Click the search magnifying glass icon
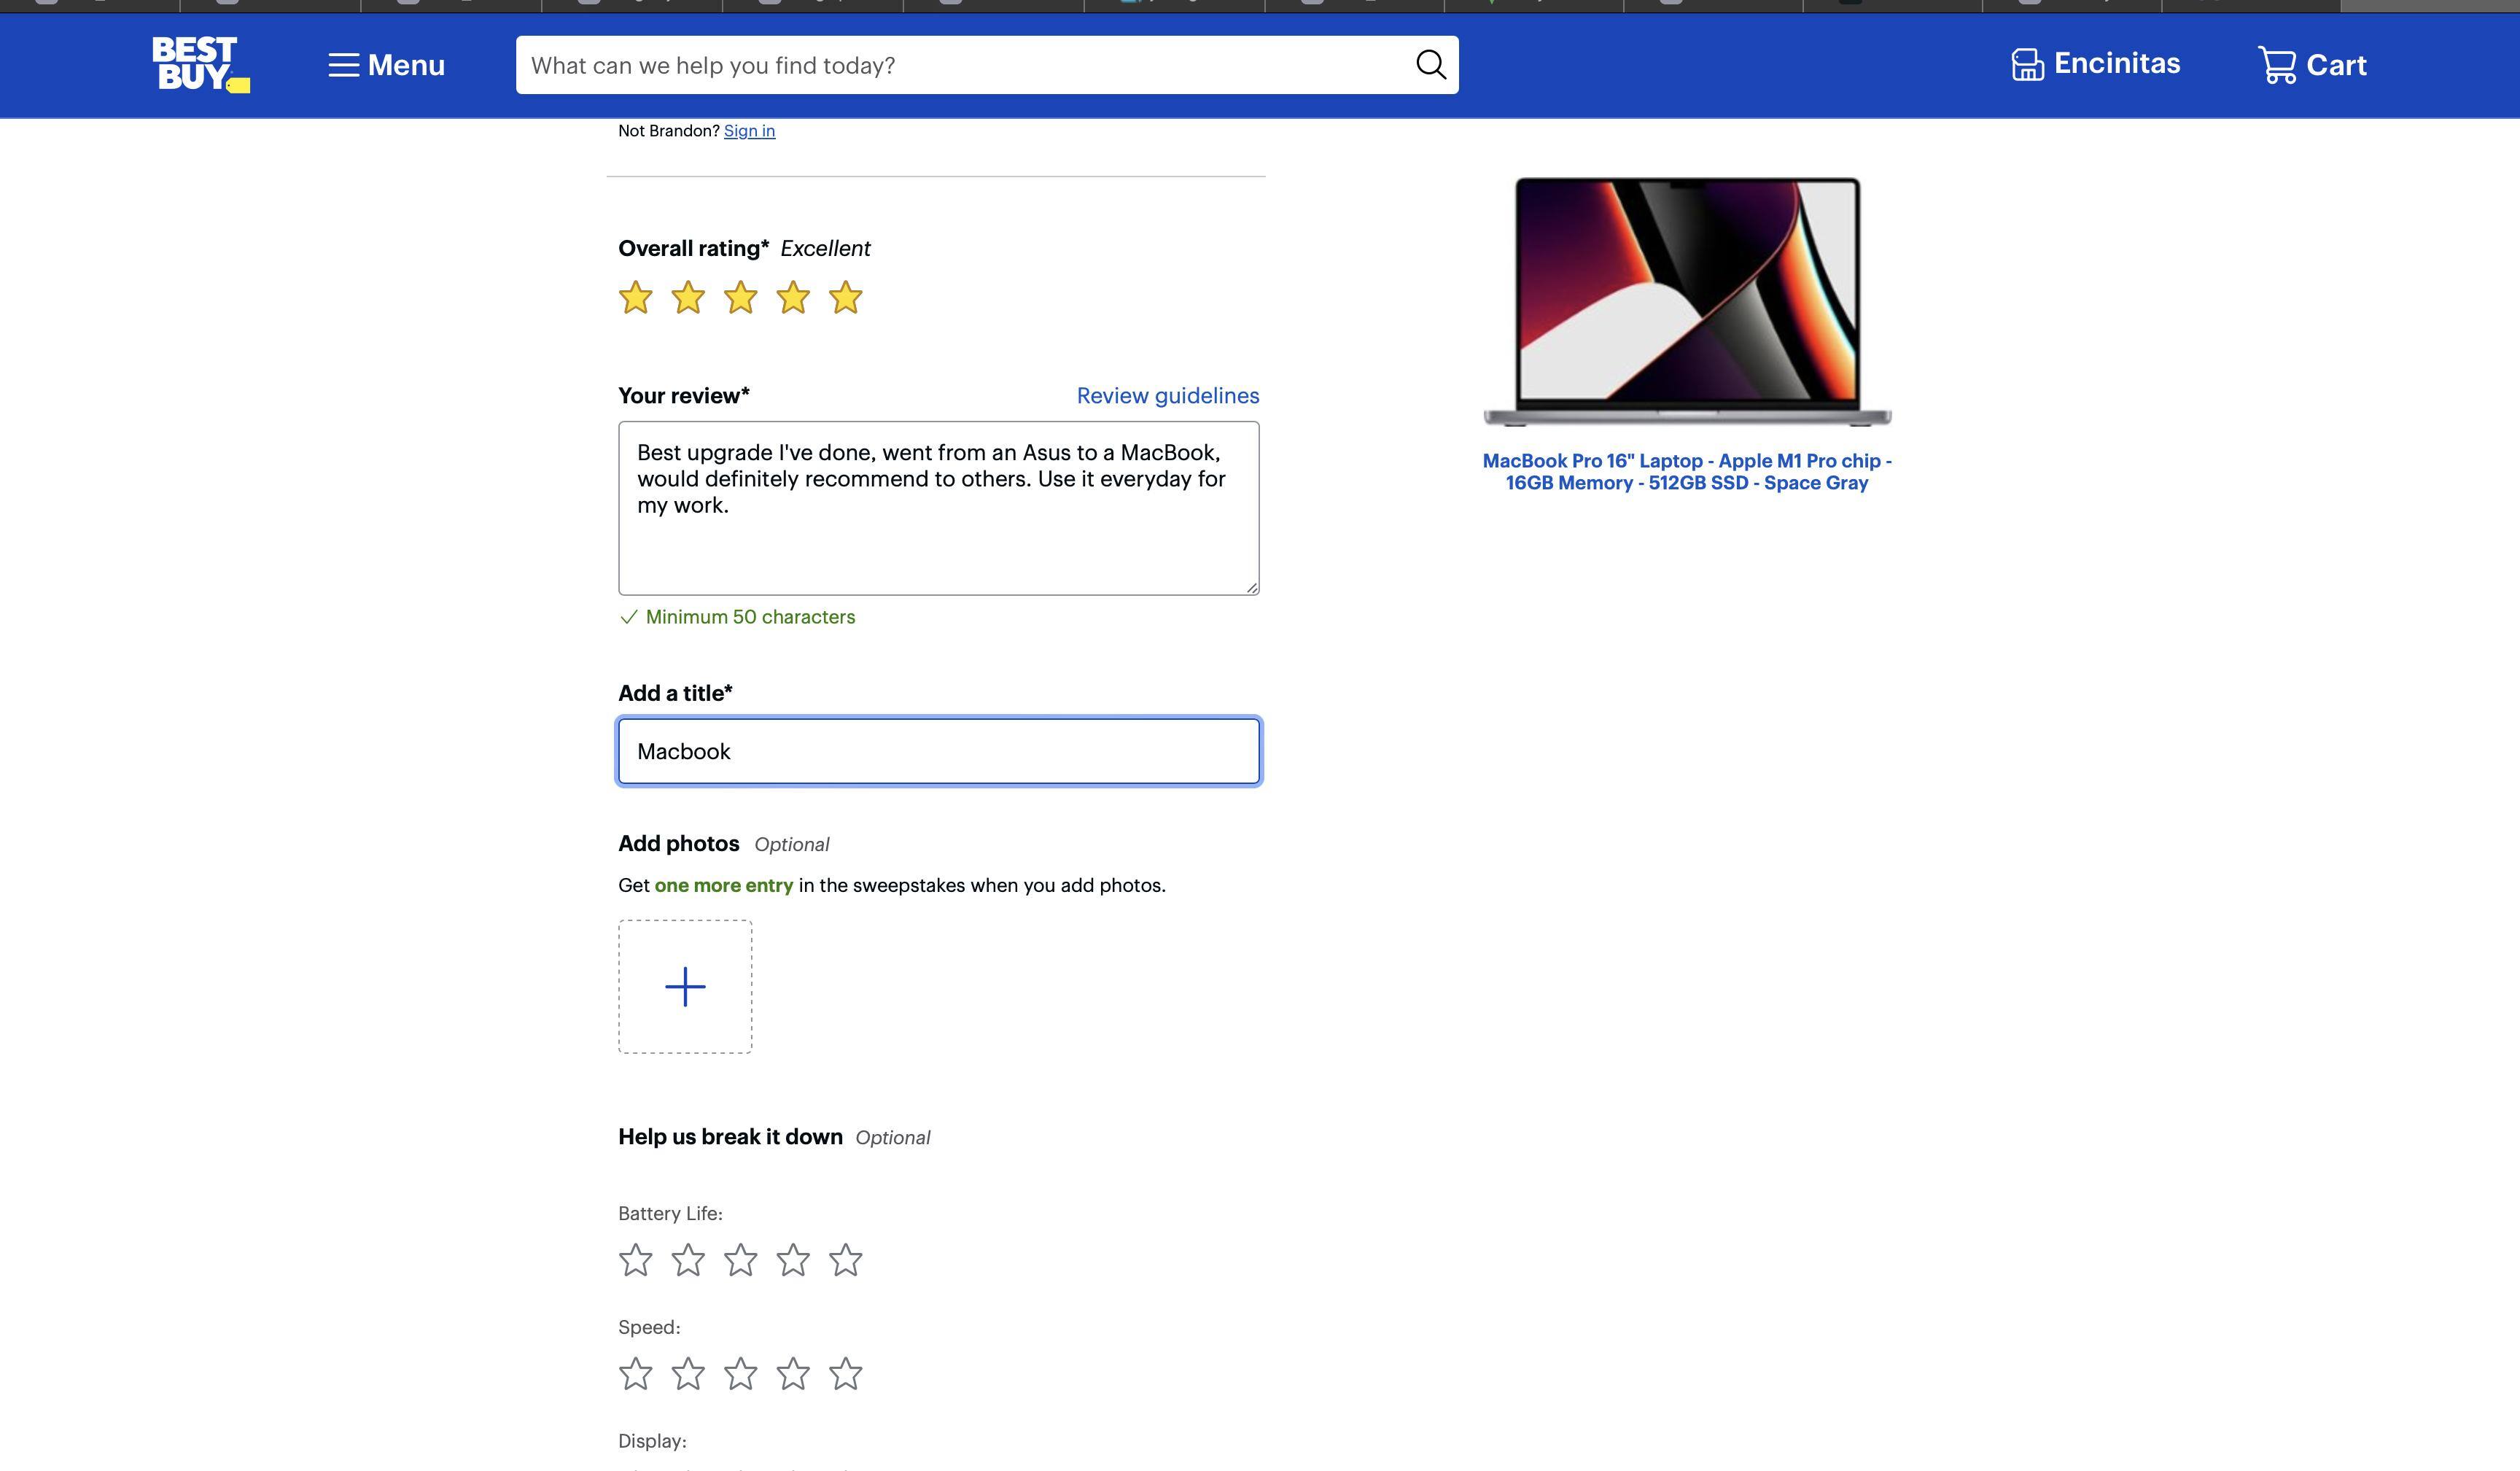Image resolution: width=2520 pixels, height=1471 pixels. point(1430,64)
